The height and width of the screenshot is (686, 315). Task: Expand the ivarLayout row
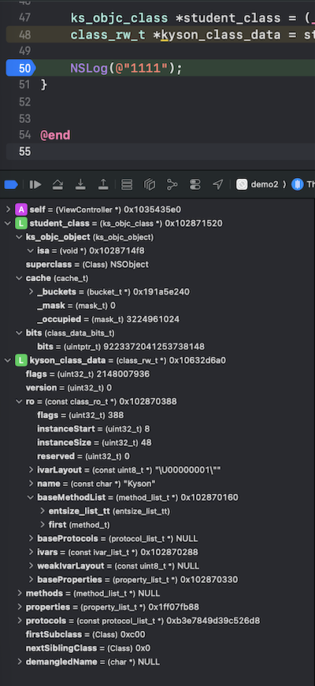pos(31,470)
